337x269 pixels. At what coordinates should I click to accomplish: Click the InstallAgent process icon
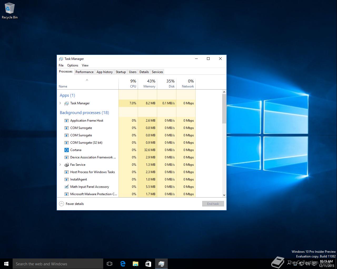[x=67, y=179]
